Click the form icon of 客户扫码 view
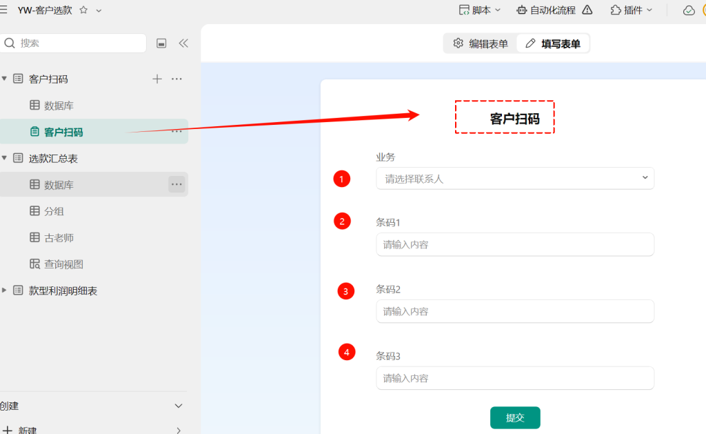 coord(34,132)
